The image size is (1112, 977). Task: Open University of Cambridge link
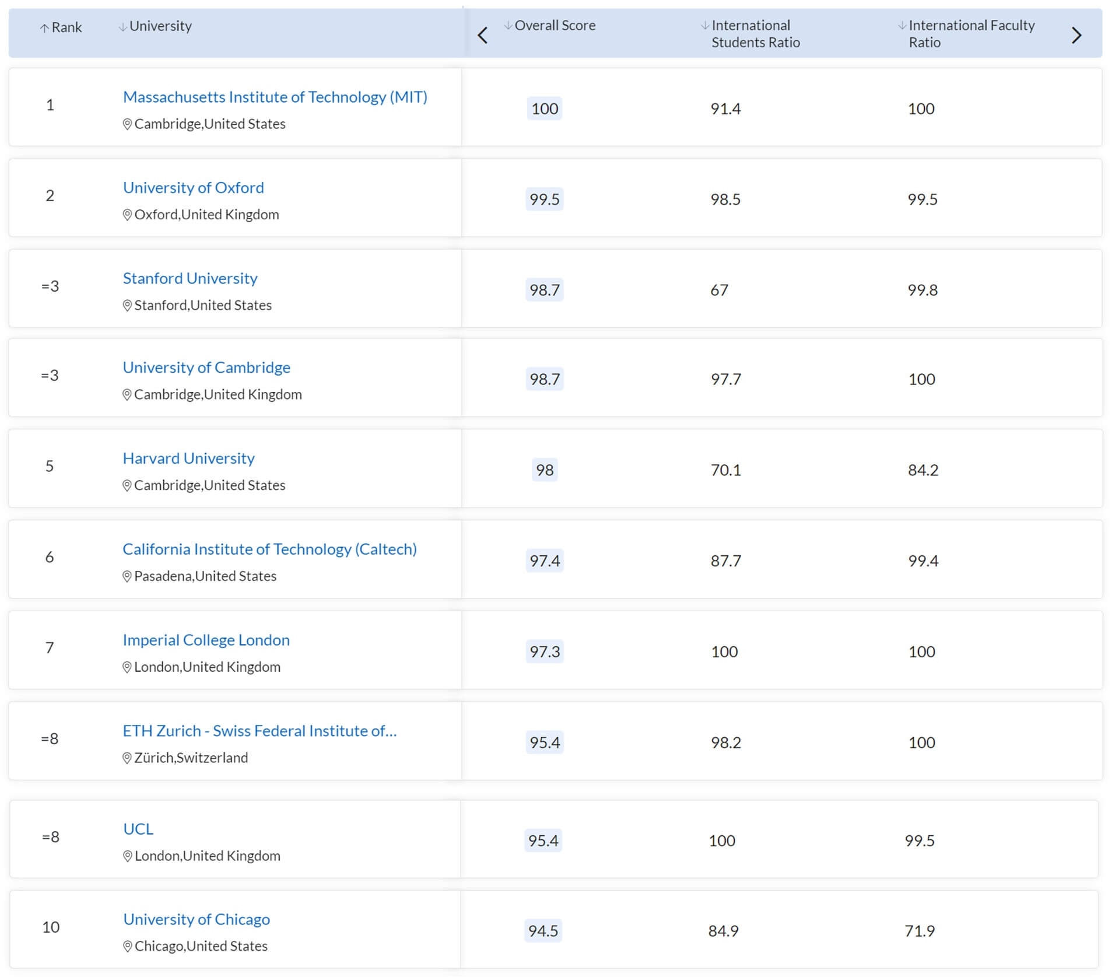coord(206,367)
